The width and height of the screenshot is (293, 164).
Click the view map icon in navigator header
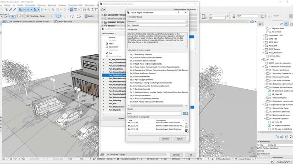(287, 24)
